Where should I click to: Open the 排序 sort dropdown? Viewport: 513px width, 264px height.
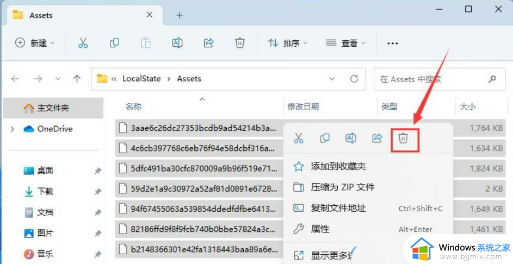click(288, 43)
